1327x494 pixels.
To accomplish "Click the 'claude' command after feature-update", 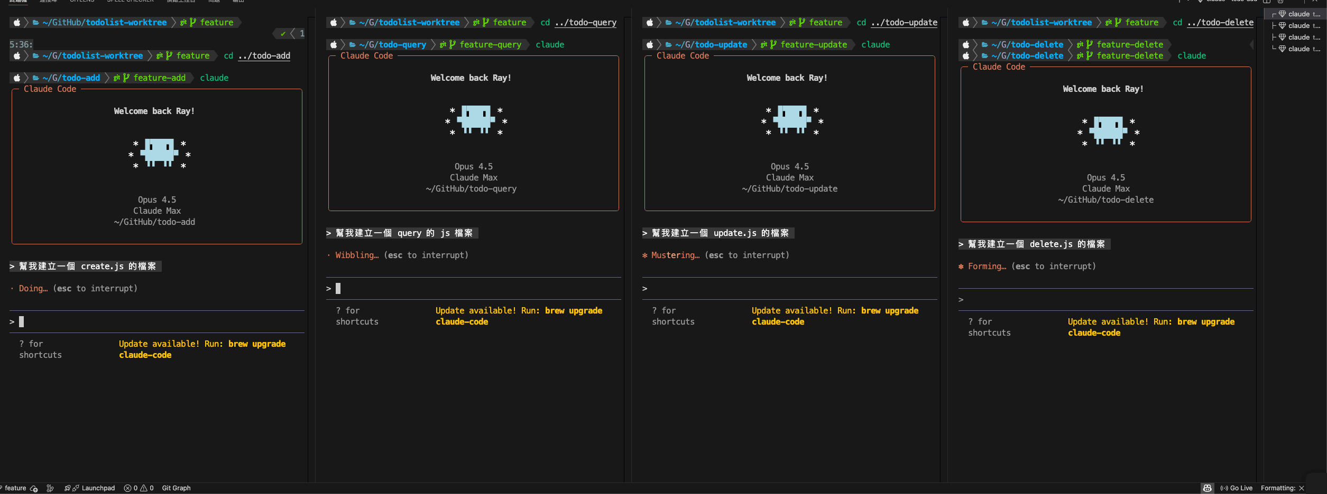I will coord(876,45).
